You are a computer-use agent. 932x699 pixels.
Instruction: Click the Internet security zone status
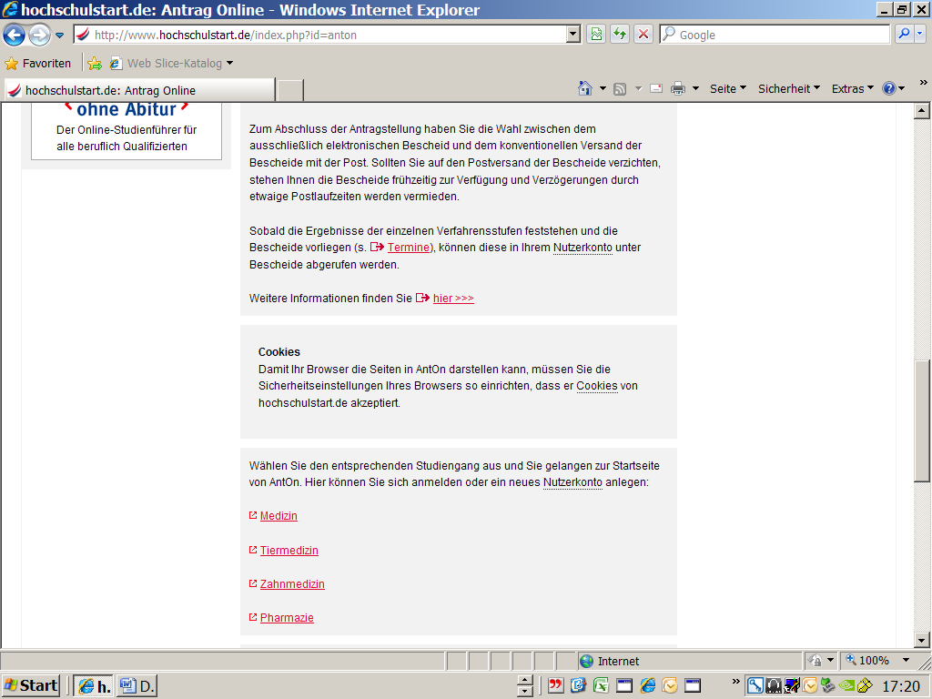point(690,661)
